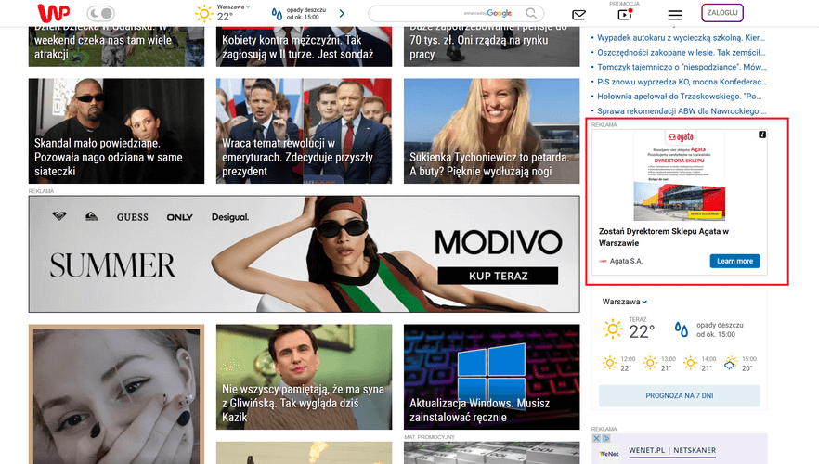819x464 pixels.
Task: Click Learn more in Agata ad
Action: [734, 261]
